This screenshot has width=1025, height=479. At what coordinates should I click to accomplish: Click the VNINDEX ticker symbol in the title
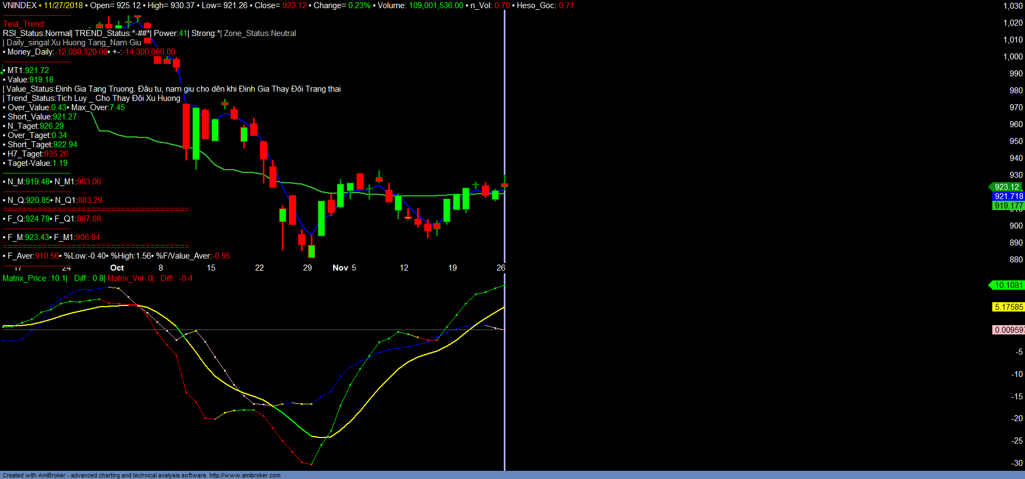click(20, 5)
